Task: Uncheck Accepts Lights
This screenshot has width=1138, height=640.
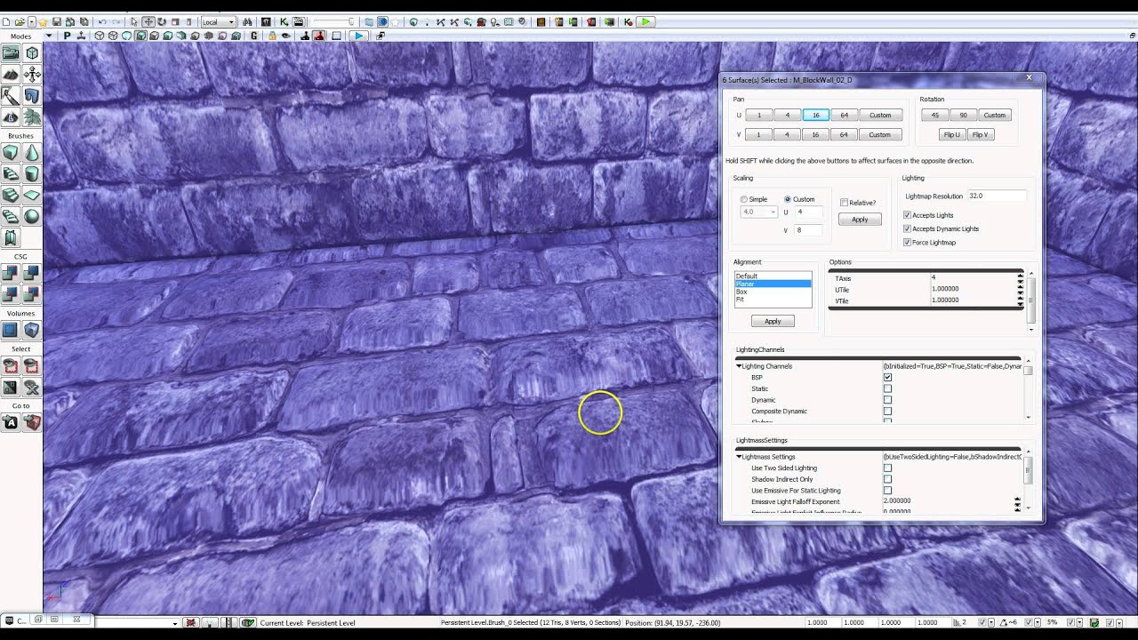Action: 907,215
